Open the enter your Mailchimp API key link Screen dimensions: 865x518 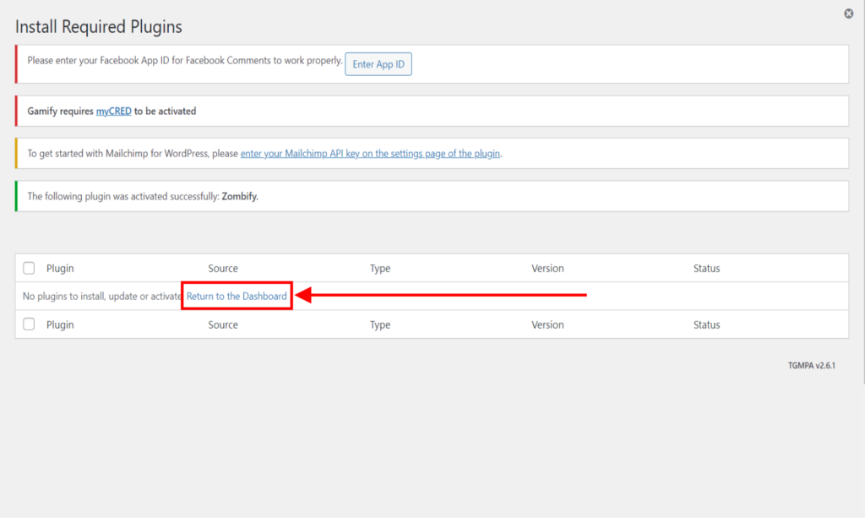tap(370, 154)
